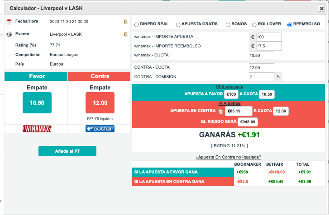Copy the Fecha/Hora value with clipboard icon
The width and height of the screenshot is (329, 215).
click(x=126, y=22)
